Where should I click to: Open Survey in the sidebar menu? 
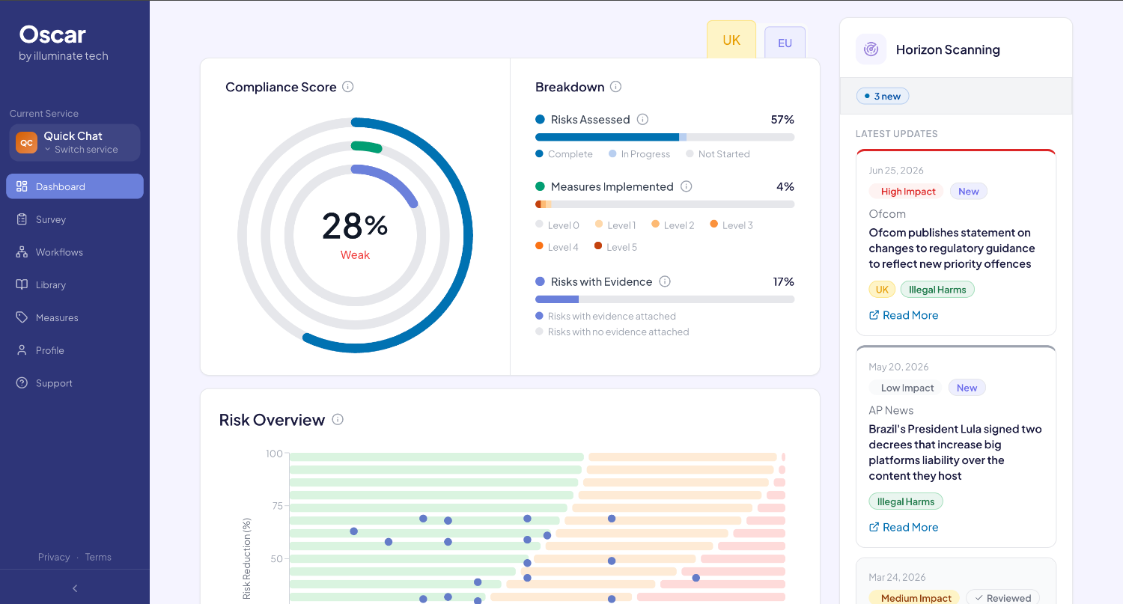pos(75,219)
